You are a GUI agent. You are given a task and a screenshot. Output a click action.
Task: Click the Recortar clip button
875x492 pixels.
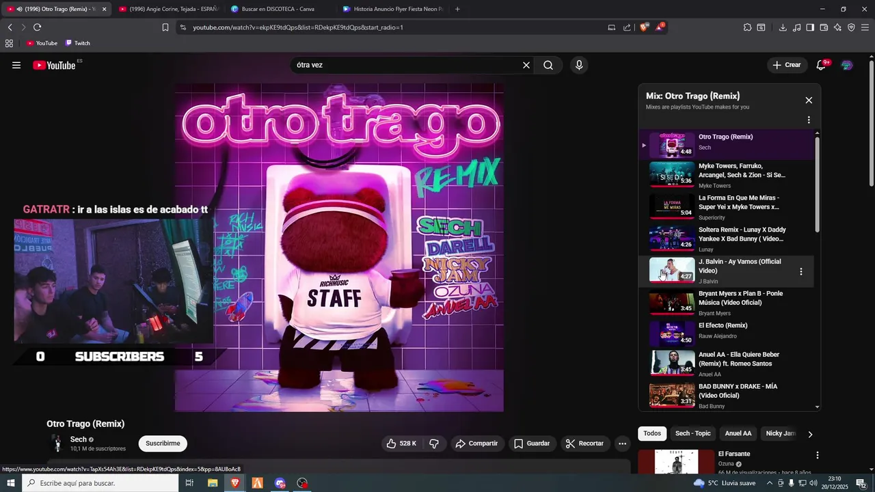[x=585, y=443]
